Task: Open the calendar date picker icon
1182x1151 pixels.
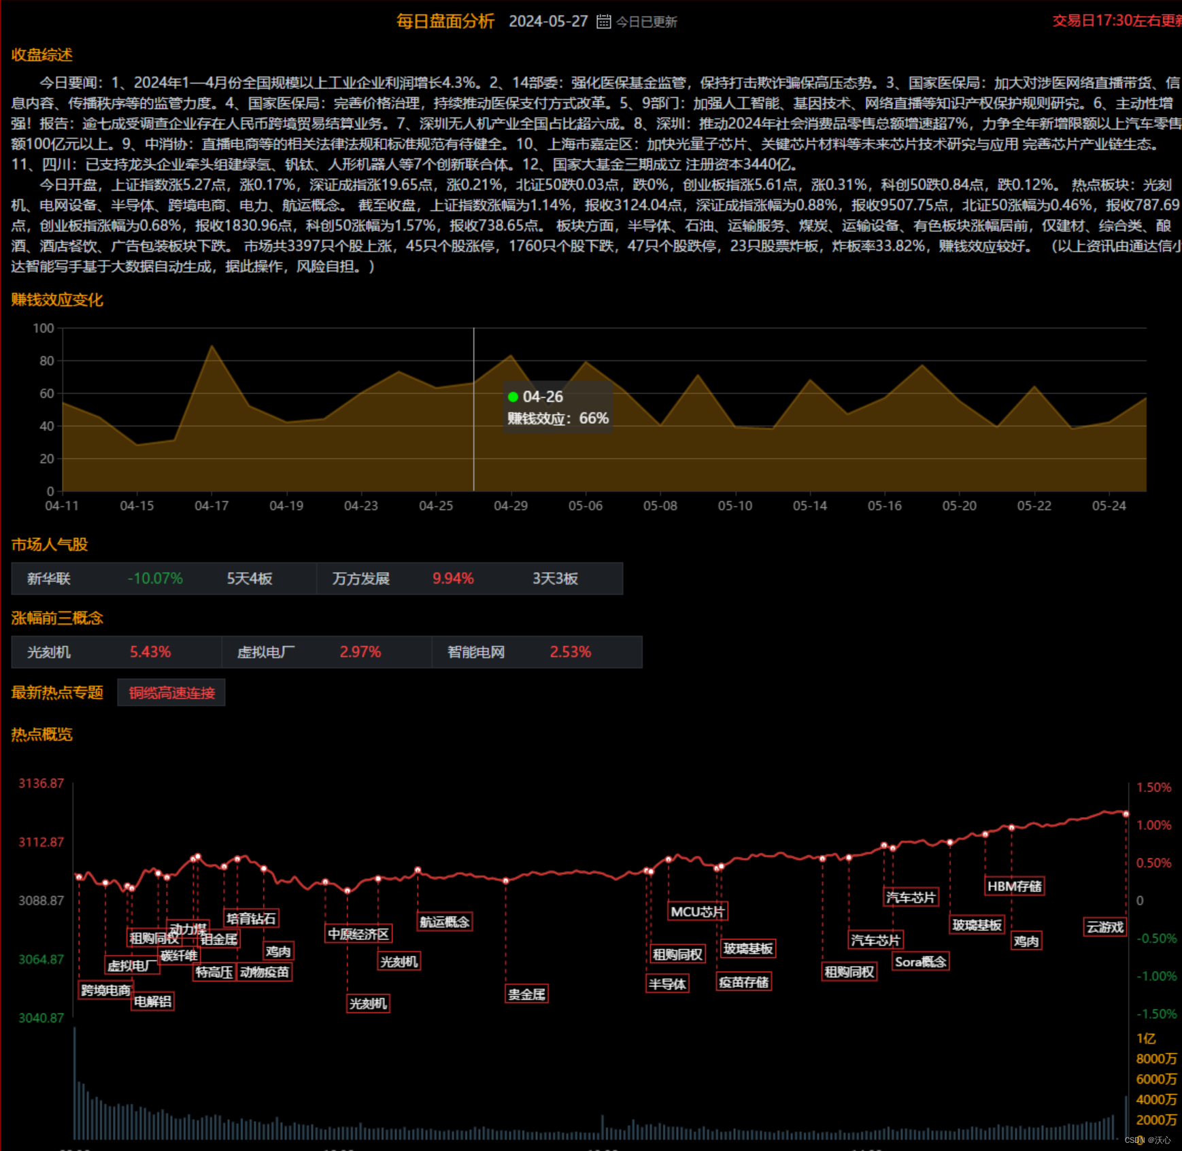Action: point(603,22)
